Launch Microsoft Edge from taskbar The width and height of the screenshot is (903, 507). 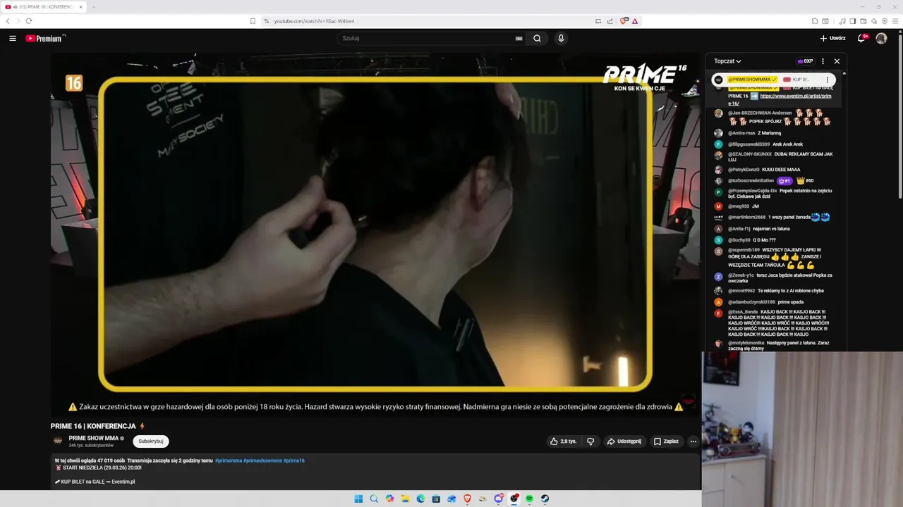420,499
